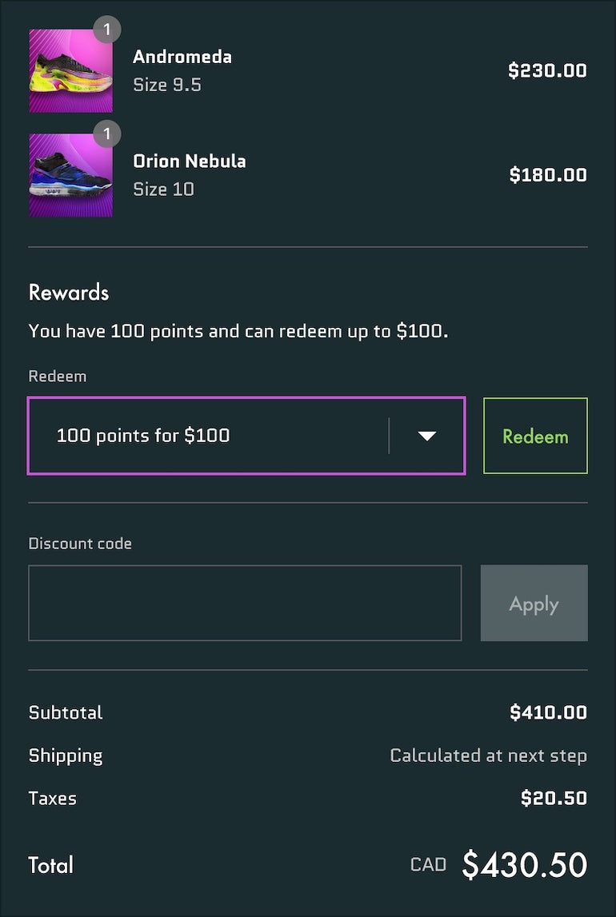The height and width of the screenshot is (917, 616).
Task: Select the Size 10 text
Action: click(x=163, y=189)
